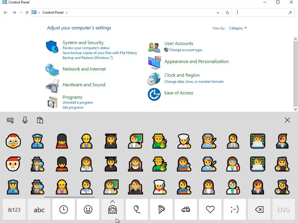Open the balloon celebrations emoji tab
This screenshot has height=223, width=298.
[137, 210]
